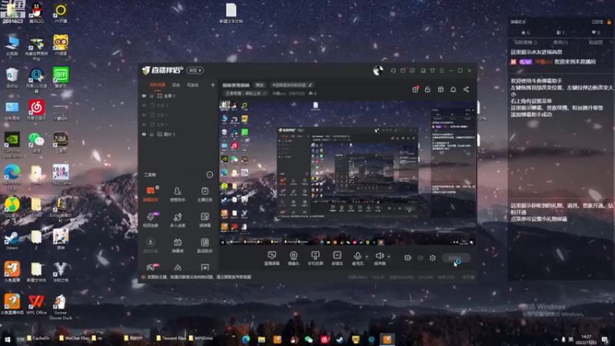Open the mail icon in title bar
The height and width of the screenshot is (346, 615).
(403, 71)
